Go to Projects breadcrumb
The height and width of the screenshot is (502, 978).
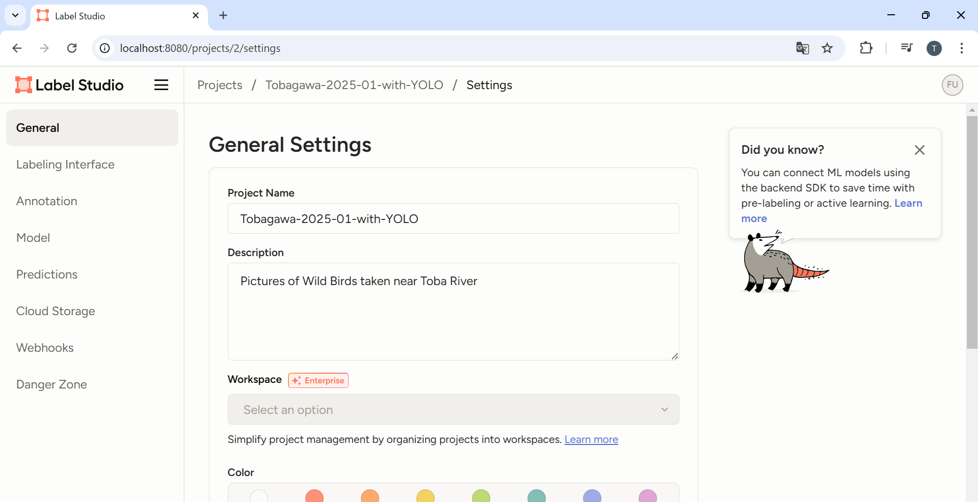[220, 85]
